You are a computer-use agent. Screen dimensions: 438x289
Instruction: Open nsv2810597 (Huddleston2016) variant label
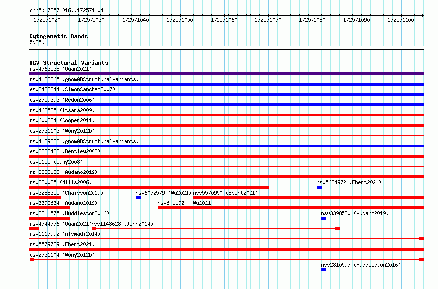(x=361, y=265)
